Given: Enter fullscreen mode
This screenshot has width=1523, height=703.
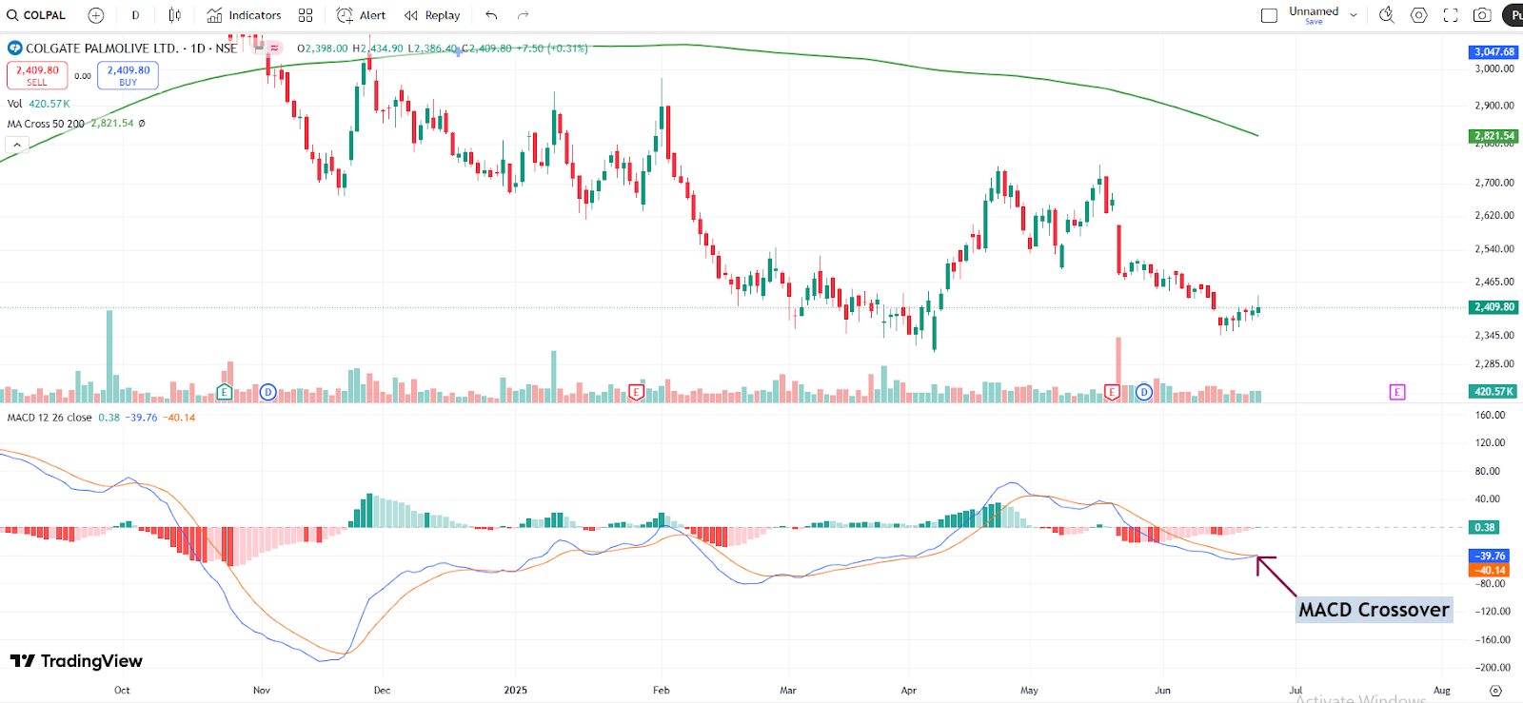Looking at the screenshot, I should coord(1451,15).
